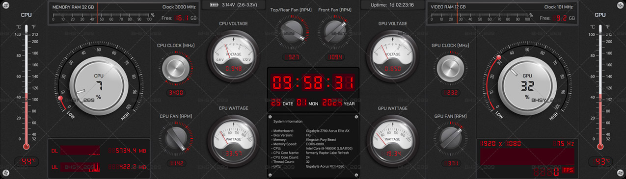Screen dimensions: 626x179
Task: Click the Video RAM Free 9.2 GB readout
Action: click(x=557, y=18)
